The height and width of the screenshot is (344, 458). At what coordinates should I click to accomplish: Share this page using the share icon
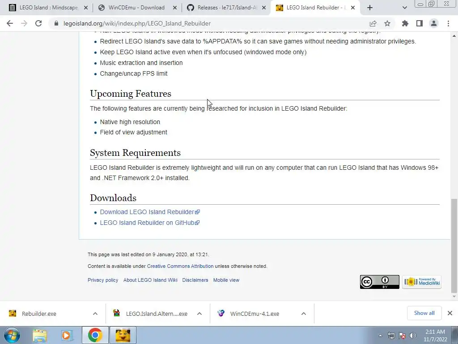(373, 23)
